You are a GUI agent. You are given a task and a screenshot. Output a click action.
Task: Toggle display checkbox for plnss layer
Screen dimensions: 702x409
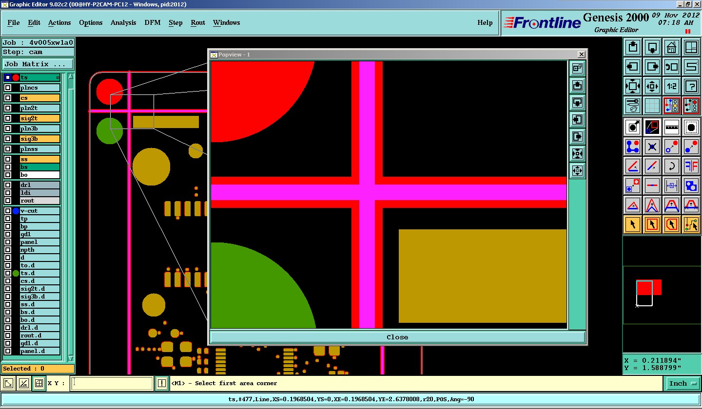click(x=8, y=149)
